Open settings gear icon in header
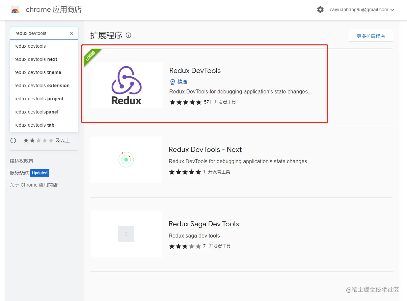 (320, 10)
